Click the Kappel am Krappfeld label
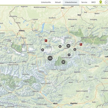 (x=82, y=91)
